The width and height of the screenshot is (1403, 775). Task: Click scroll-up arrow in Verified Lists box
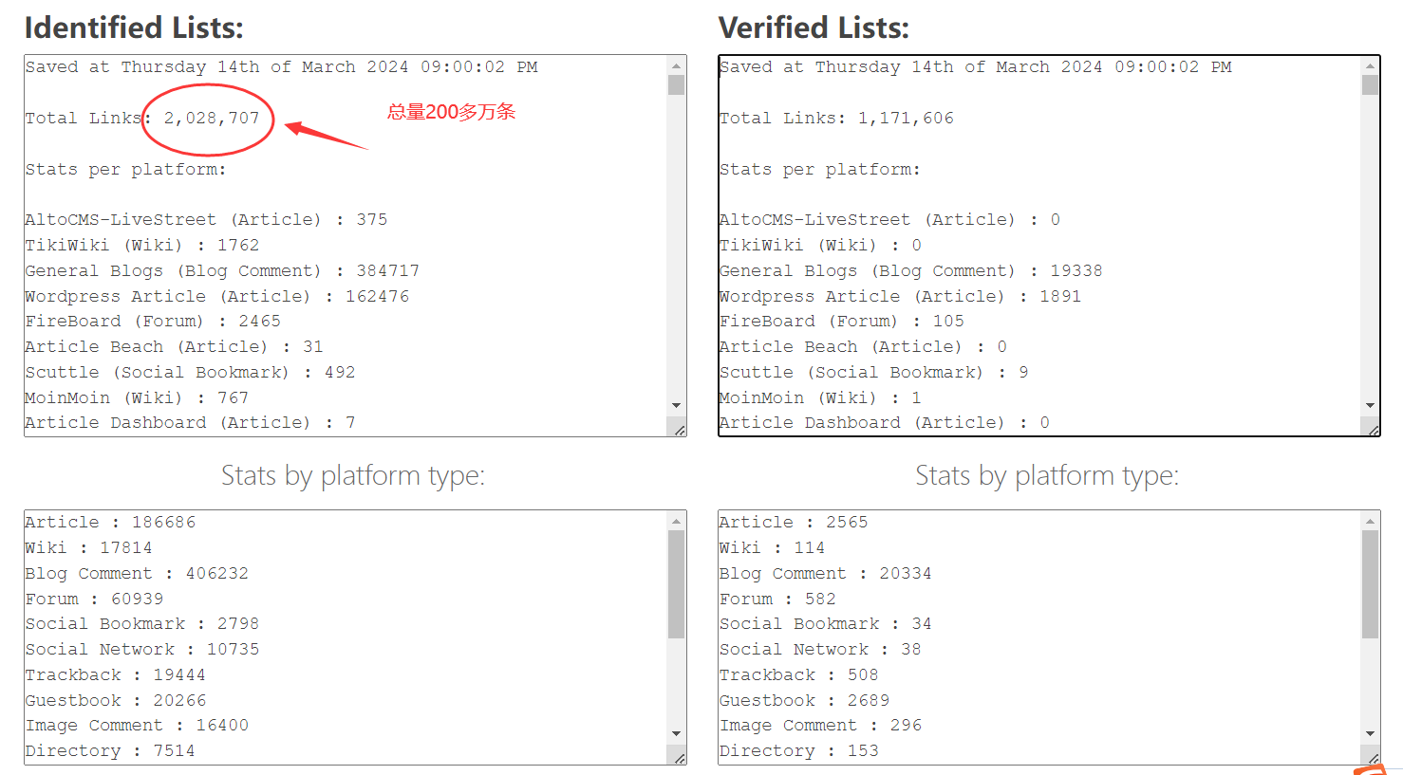click(x=1370, y=65)
